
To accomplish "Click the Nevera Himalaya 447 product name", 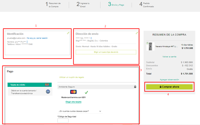I will (166, 47).
